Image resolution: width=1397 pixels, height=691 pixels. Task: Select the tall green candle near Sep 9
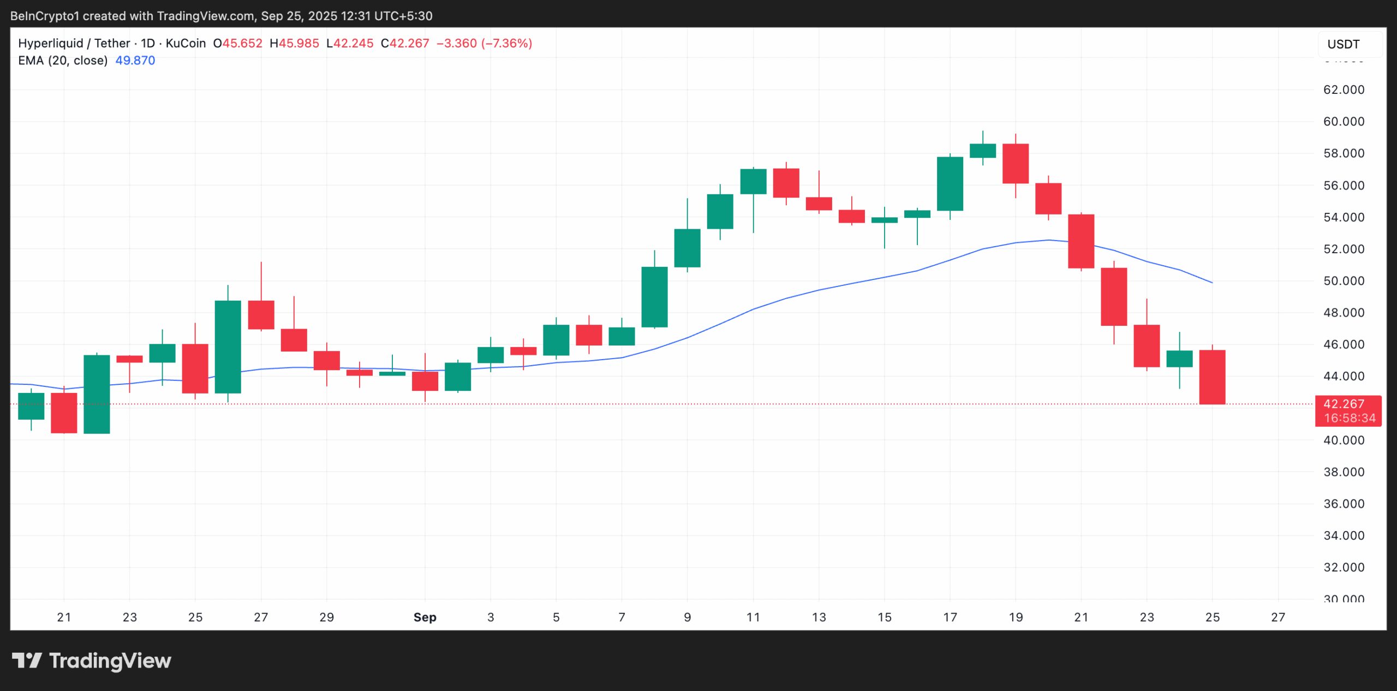tap(655, 297)
